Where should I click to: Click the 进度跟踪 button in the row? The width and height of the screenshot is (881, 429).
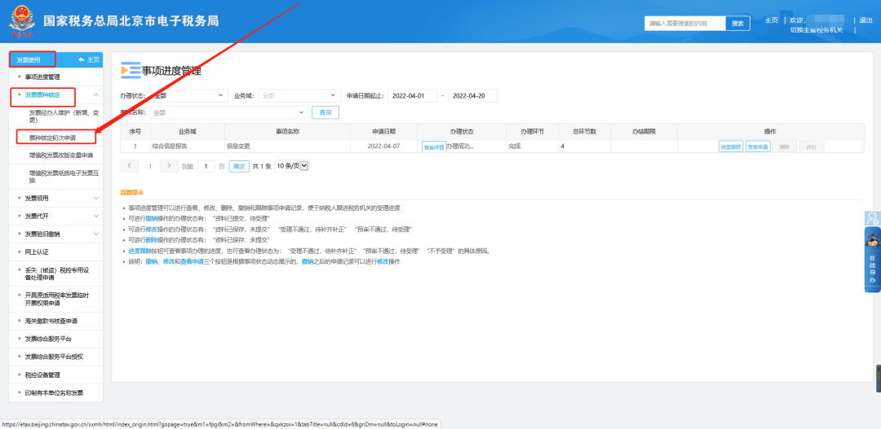[731, 147]
